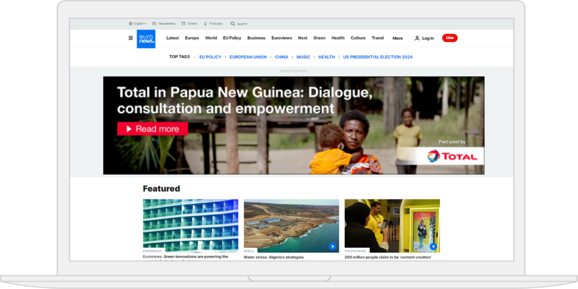Open the EU POLICY top tag

[210, 57]
